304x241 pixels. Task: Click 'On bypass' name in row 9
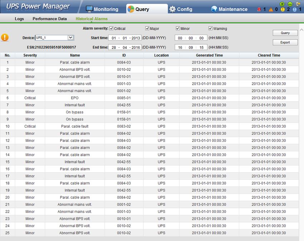tap(75, 119)
